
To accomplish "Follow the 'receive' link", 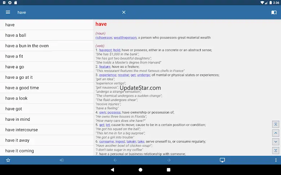I will [123, 75].
